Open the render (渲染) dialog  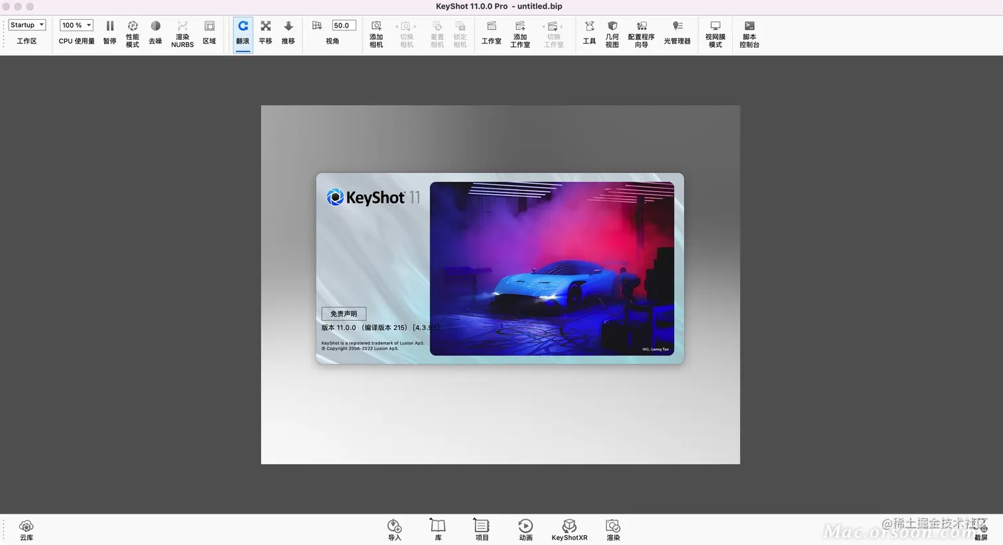pos(613,530)
